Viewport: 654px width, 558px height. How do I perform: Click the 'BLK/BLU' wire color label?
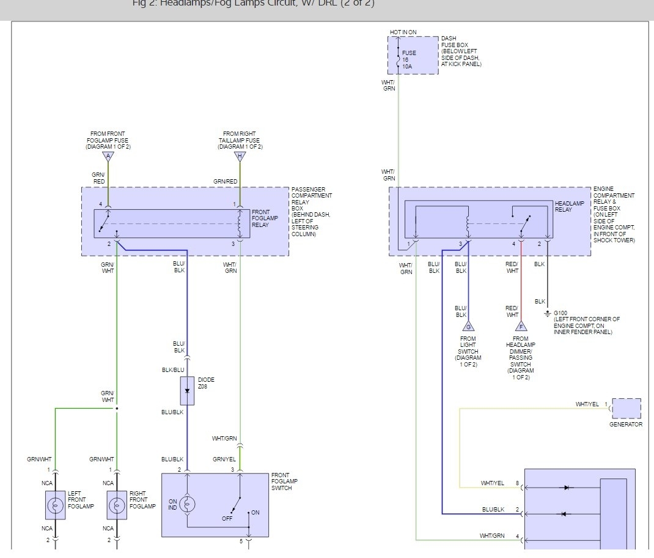point(173,370)
